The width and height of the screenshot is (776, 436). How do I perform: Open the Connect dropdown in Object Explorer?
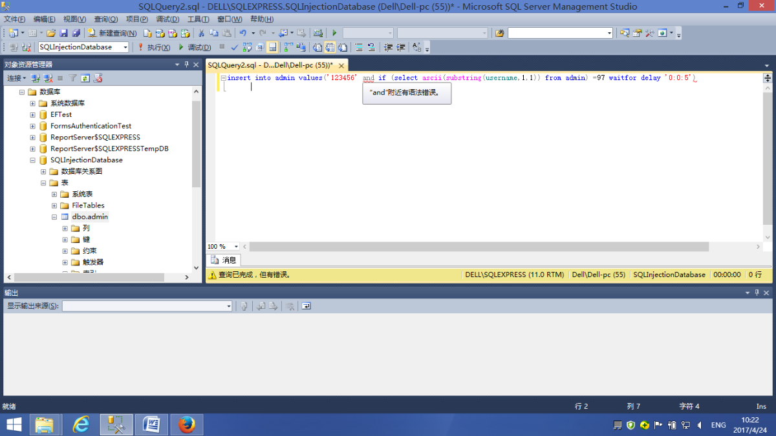click(x=16, y=78)
